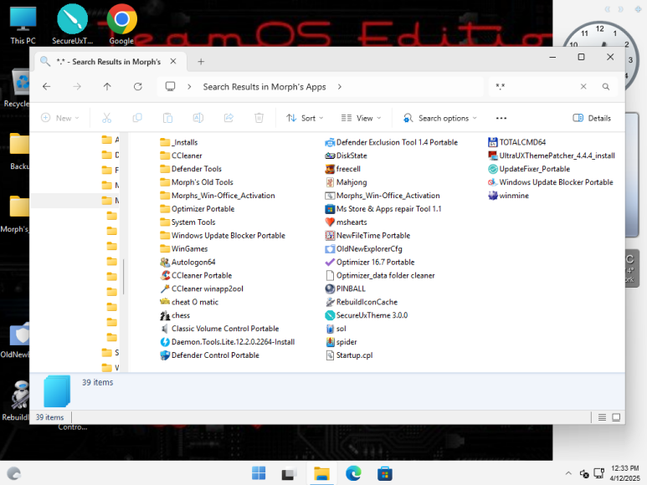Select mshearts game file
Image resolution: width=647 pixels, height=485 pixels.
347,222
